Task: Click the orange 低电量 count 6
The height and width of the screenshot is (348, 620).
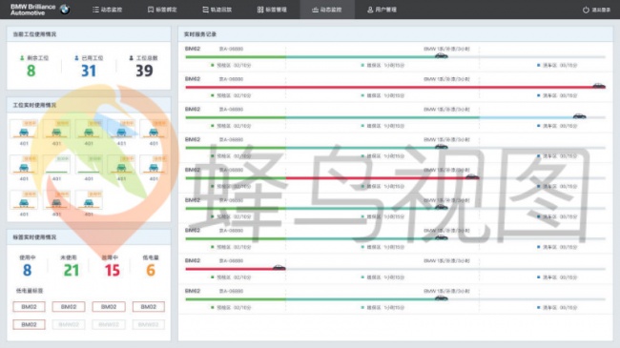Action: click(151, 271)
